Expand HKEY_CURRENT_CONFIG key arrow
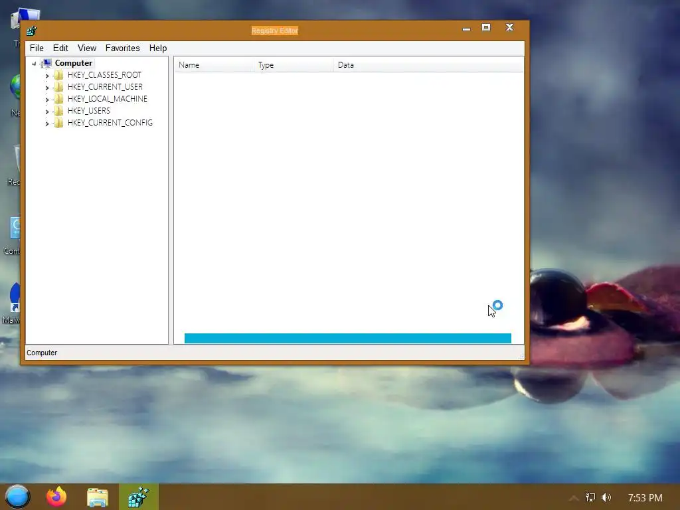 pyautogui.click(x=47, y=123)
